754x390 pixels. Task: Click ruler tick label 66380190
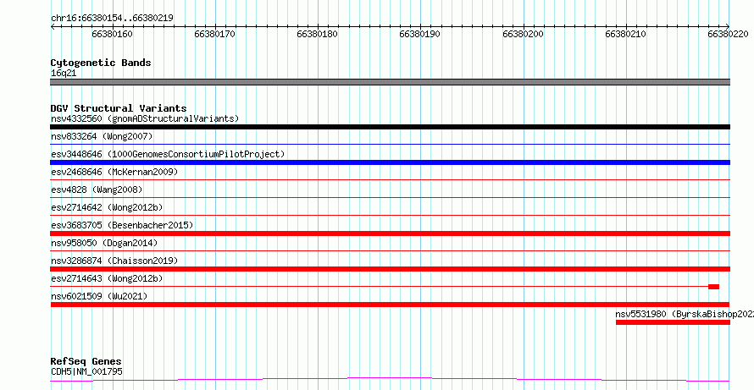420,34
